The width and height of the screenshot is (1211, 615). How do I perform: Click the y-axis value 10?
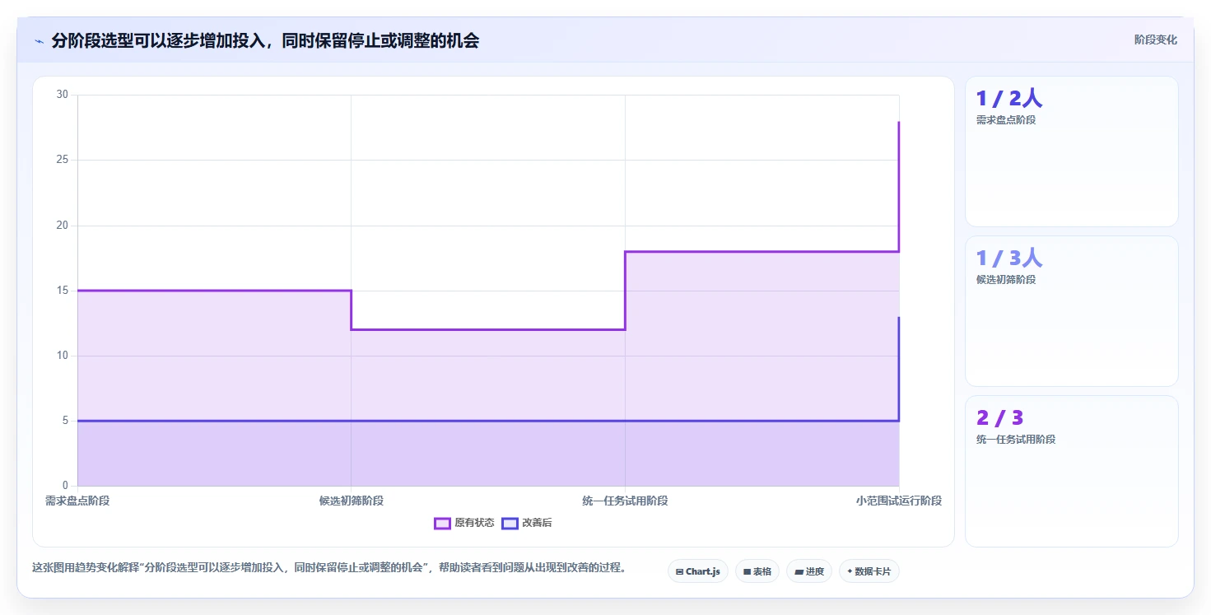63,356
